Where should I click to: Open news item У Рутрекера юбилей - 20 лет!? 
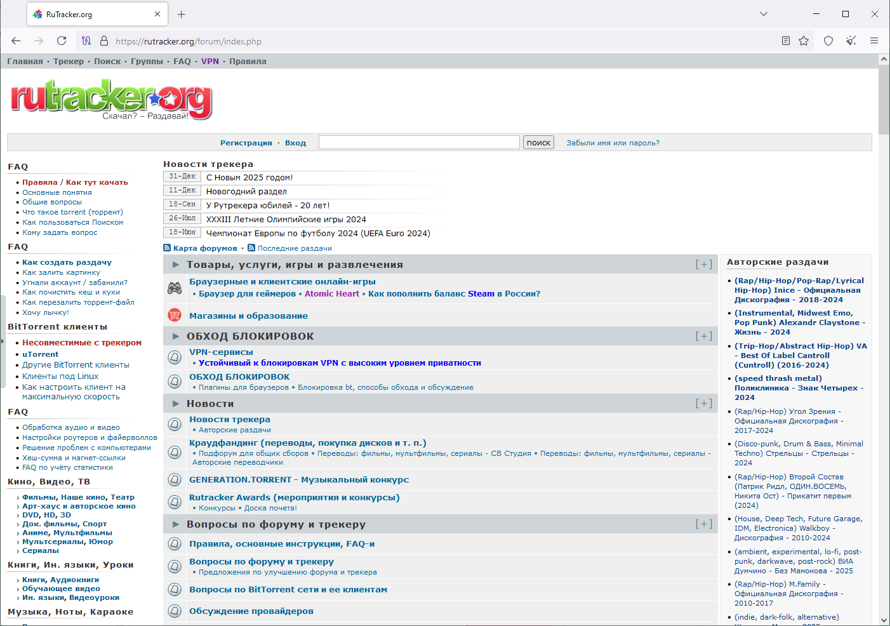coord(268,206)
